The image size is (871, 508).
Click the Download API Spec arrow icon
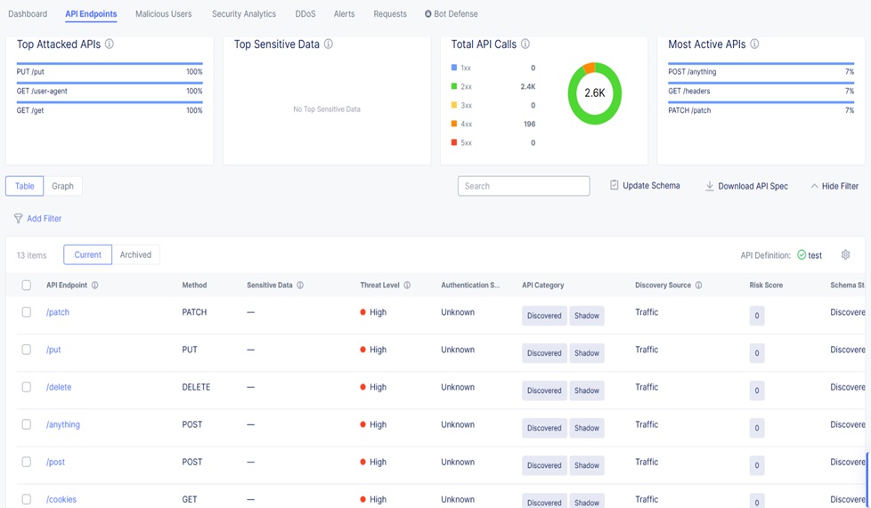710,186
